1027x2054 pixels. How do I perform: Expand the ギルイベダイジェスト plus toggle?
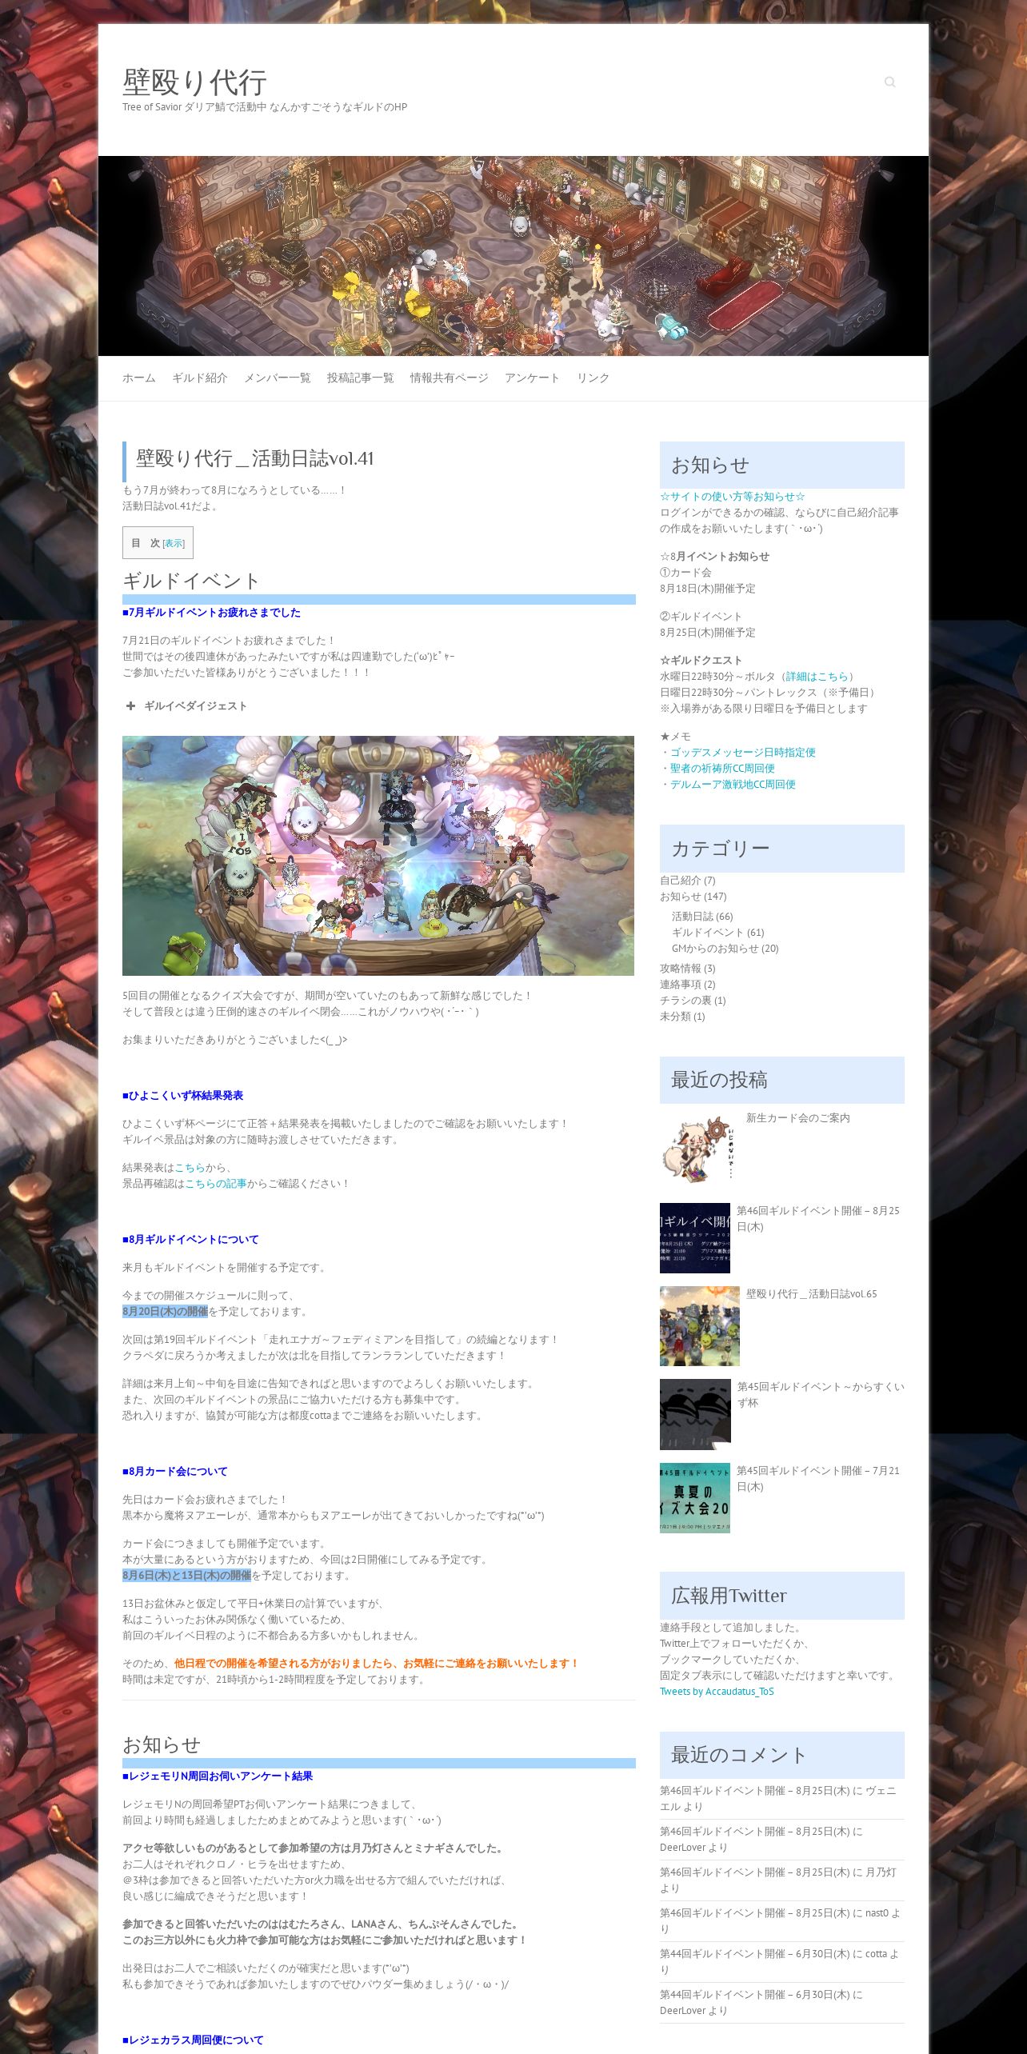(x=130, y=705)
